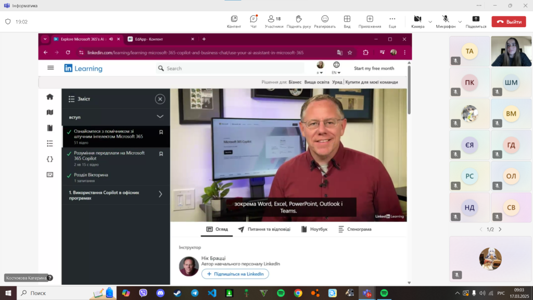Go to next participant page
The image size is (533, 300).
click(500, 229)
